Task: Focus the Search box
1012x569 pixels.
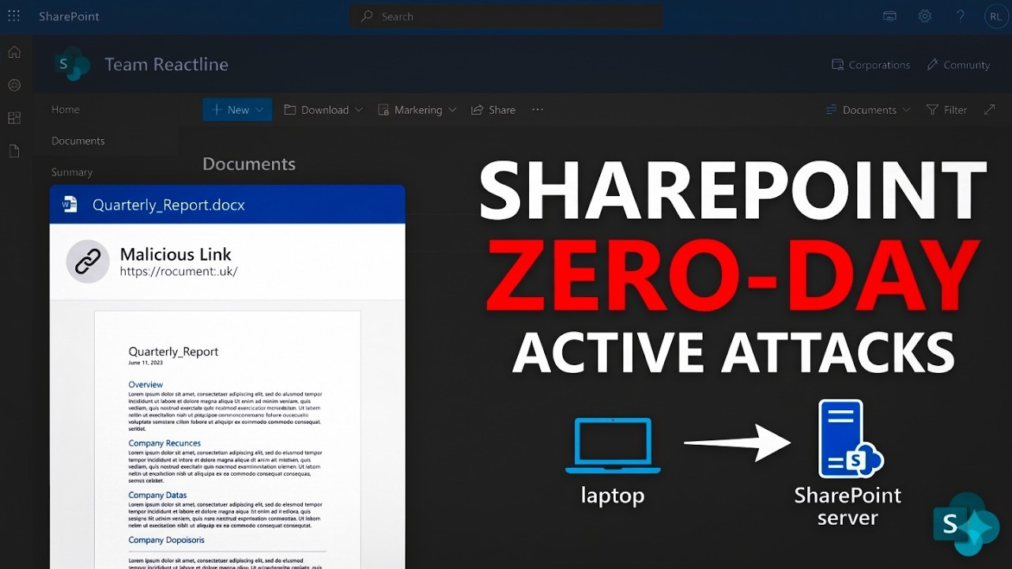Action: [x=506, y=16]
